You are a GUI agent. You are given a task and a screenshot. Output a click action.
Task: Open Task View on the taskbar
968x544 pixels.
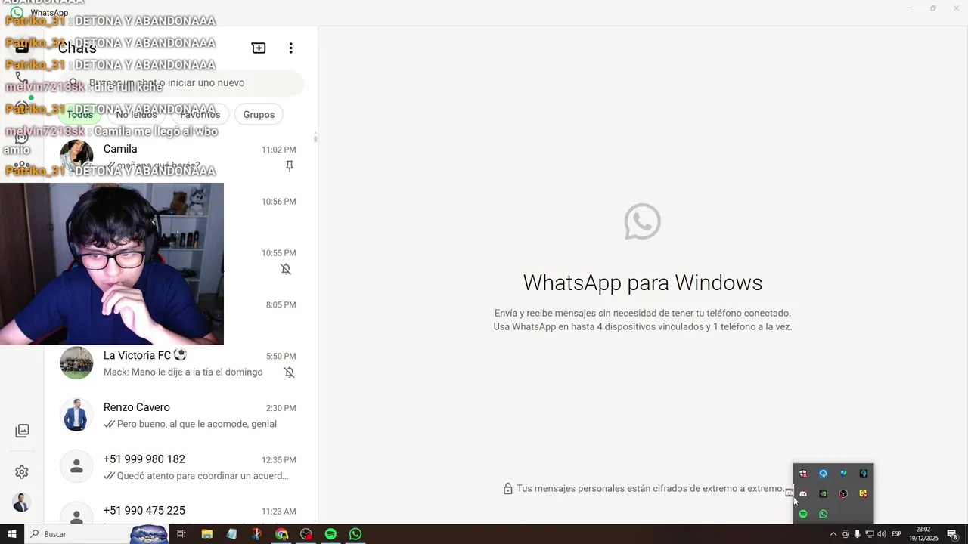coord(181,534)
